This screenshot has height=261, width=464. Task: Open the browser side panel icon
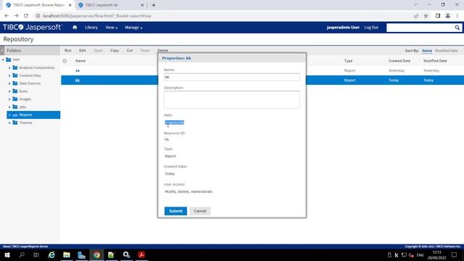click(438, 16)
